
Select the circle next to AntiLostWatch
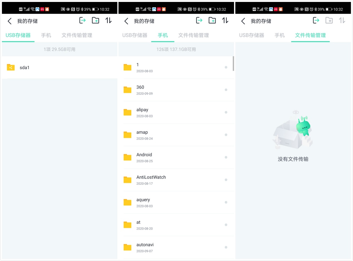click(x=226, y=180)
